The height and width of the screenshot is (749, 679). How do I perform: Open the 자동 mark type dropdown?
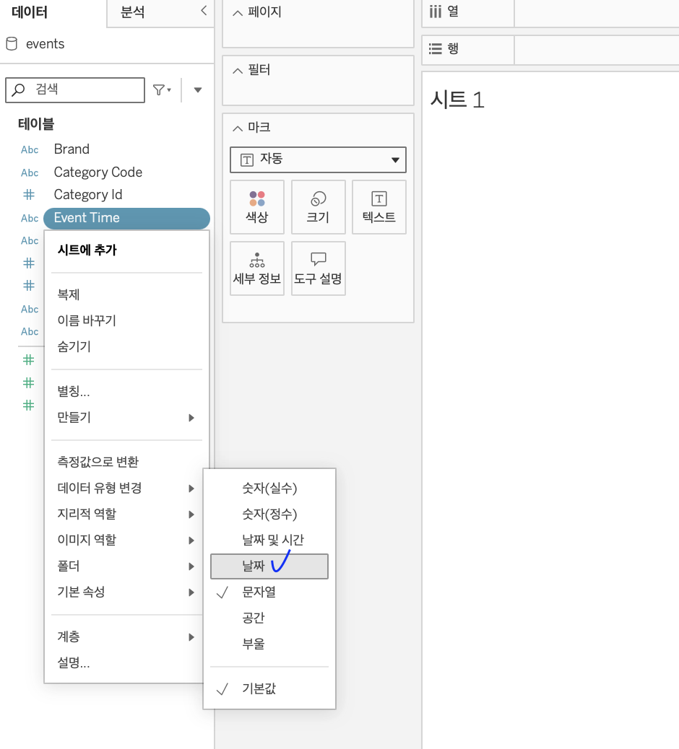click(318, 159)
